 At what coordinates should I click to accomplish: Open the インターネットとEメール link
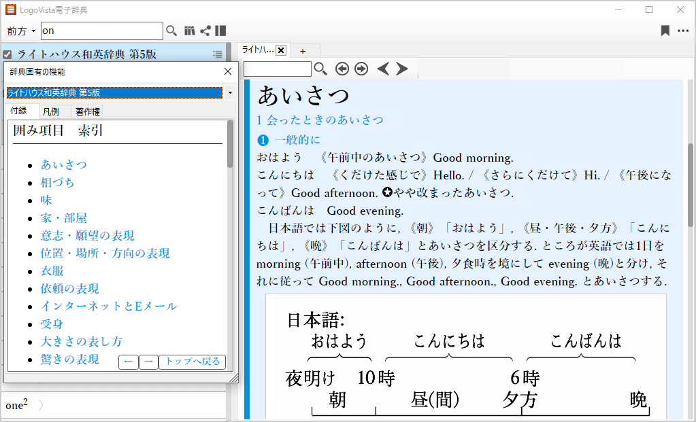click(109, 306)
